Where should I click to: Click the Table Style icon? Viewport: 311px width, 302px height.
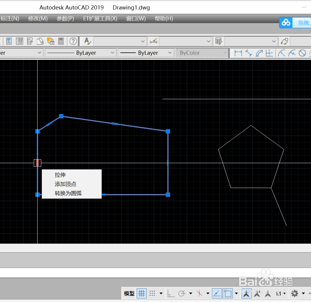(x=219, y=41)
